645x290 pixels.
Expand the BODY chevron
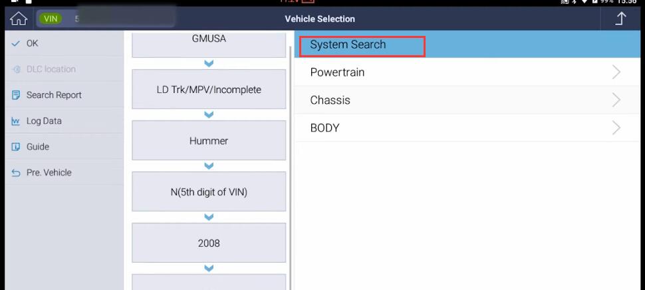coord(616,128)
